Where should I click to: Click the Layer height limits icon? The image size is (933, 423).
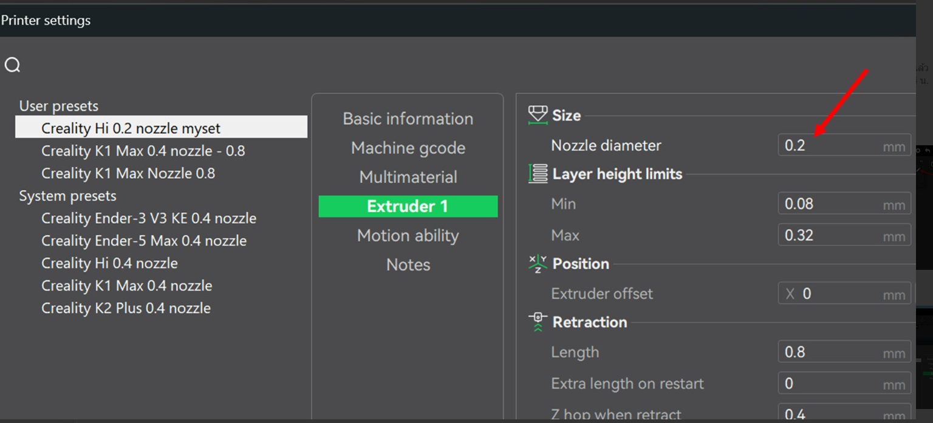[x=538, y=174]
